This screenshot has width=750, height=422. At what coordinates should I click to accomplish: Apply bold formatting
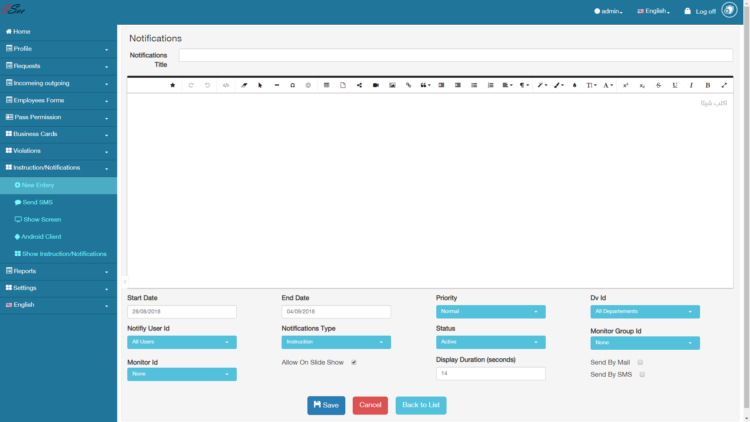pos(708,85)
